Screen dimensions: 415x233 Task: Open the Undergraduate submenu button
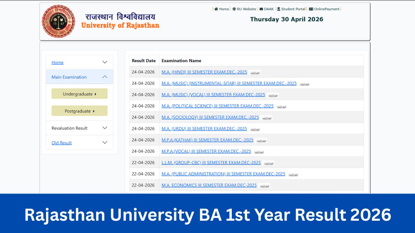[79, 94]
